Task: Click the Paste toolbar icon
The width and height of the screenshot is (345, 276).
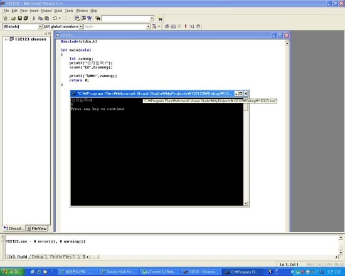Action: pyautogui.click(x=46, y=18)
